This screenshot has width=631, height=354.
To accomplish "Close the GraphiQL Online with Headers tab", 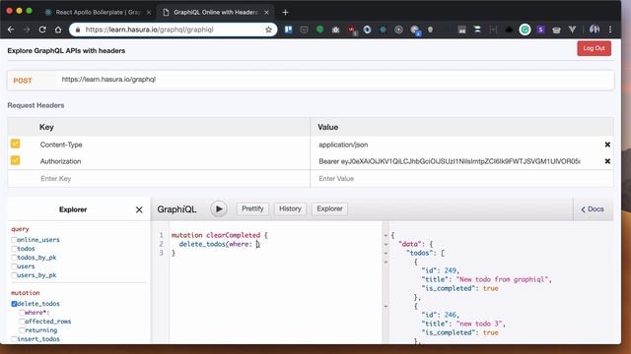I will click(266, 13).
